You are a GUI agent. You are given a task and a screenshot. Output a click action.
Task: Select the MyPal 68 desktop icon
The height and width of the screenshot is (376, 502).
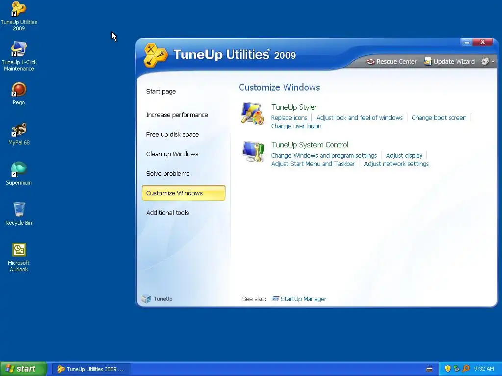(19, 134)
